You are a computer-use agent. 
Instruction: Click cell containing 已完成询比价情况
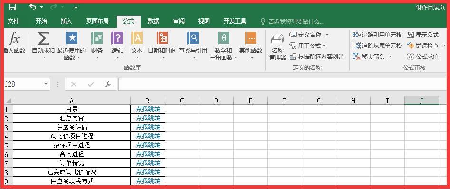[x=72, y=172]
